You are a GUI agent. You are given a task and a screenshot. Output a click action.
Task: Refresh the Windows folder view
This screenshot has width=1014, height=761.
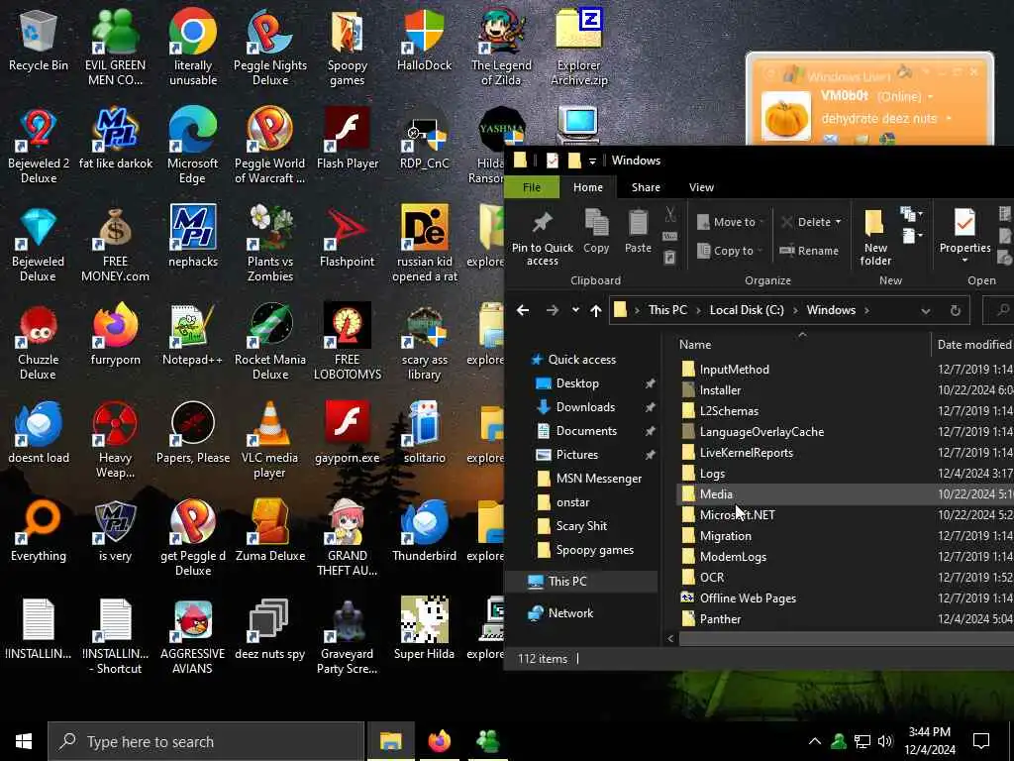(956, 310)
